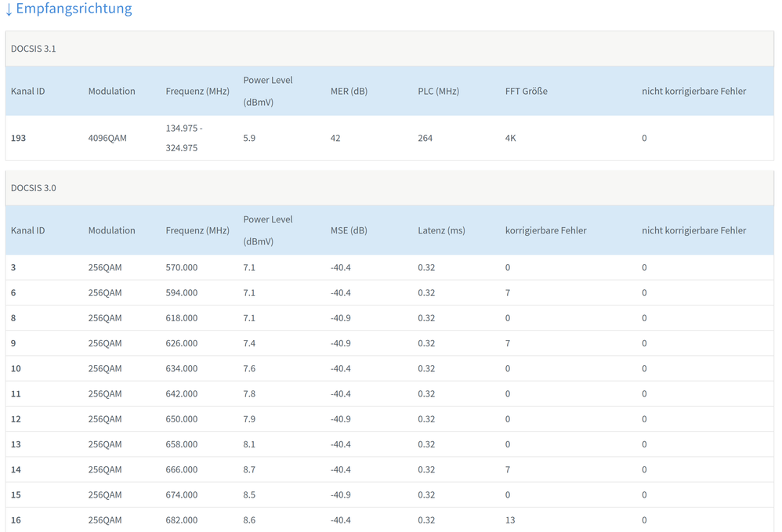Viewport: 782px width, 532px height.
Task: Click the Latenz (ms) column header
Action: (441, 230)
